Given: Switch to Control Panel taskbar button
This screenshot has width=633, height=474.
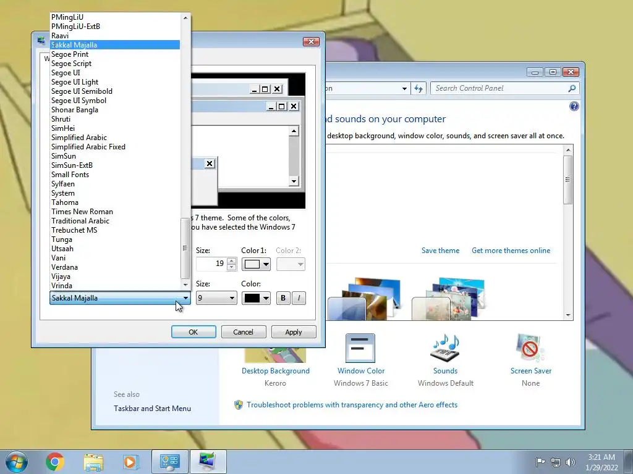Looking at the screenshot, I should [169, 462].
